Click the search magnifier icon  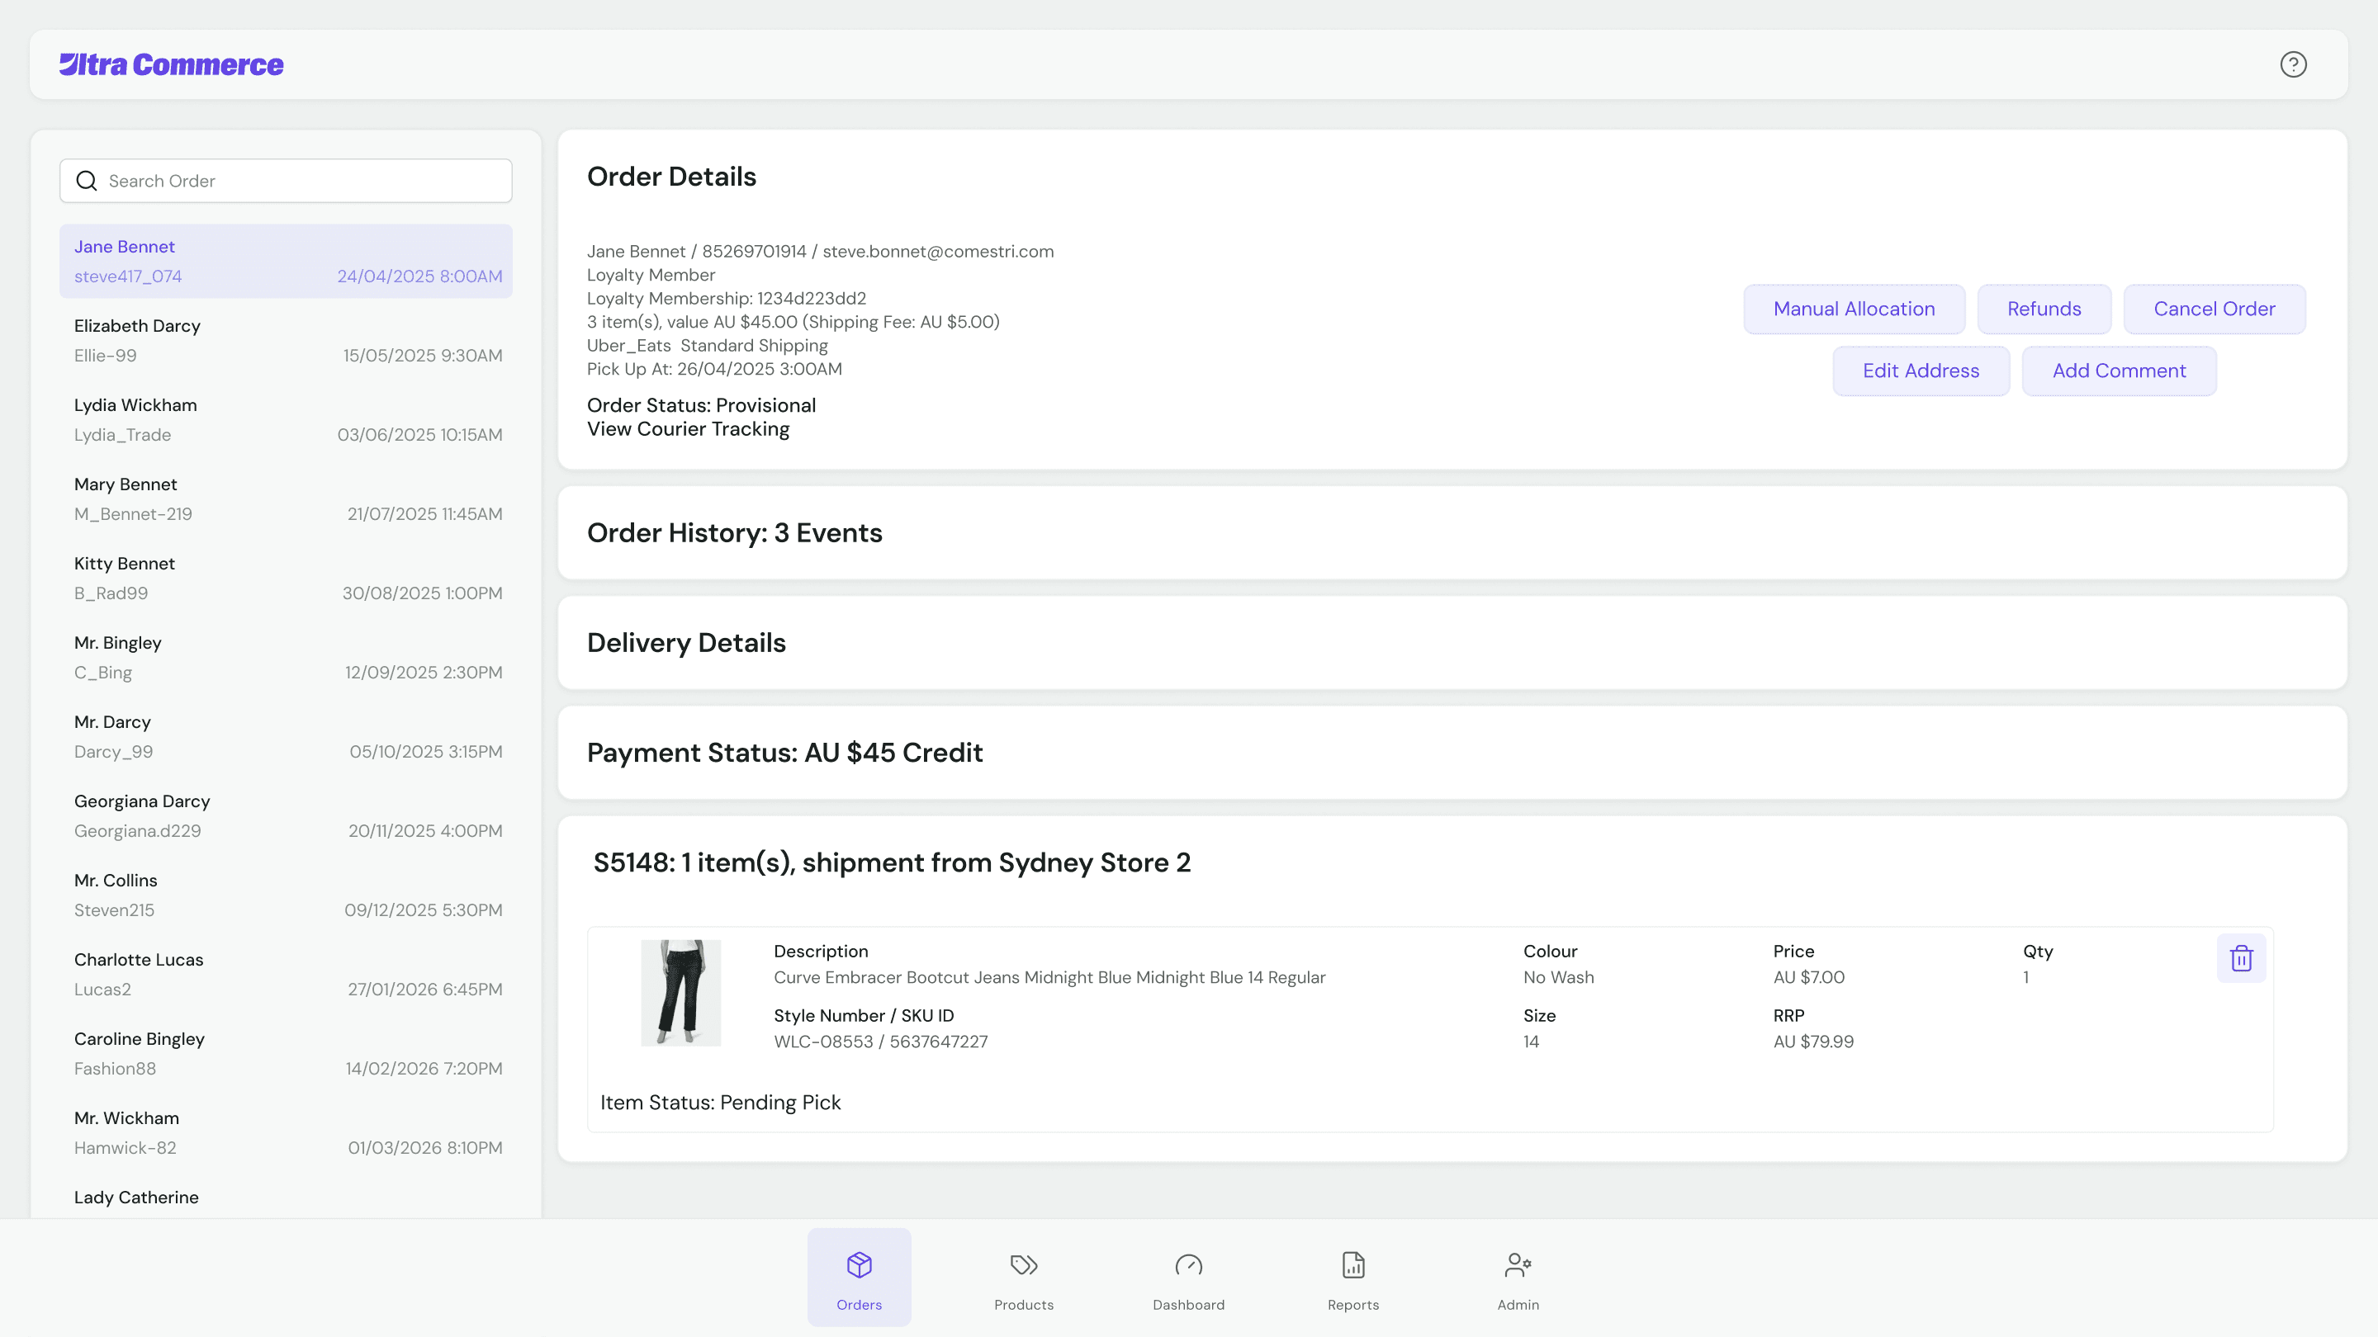coord(87,181)
